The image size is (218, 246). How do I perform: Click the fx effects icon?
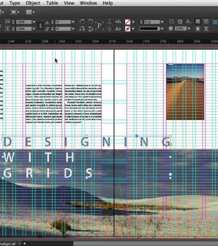[189, 22]
